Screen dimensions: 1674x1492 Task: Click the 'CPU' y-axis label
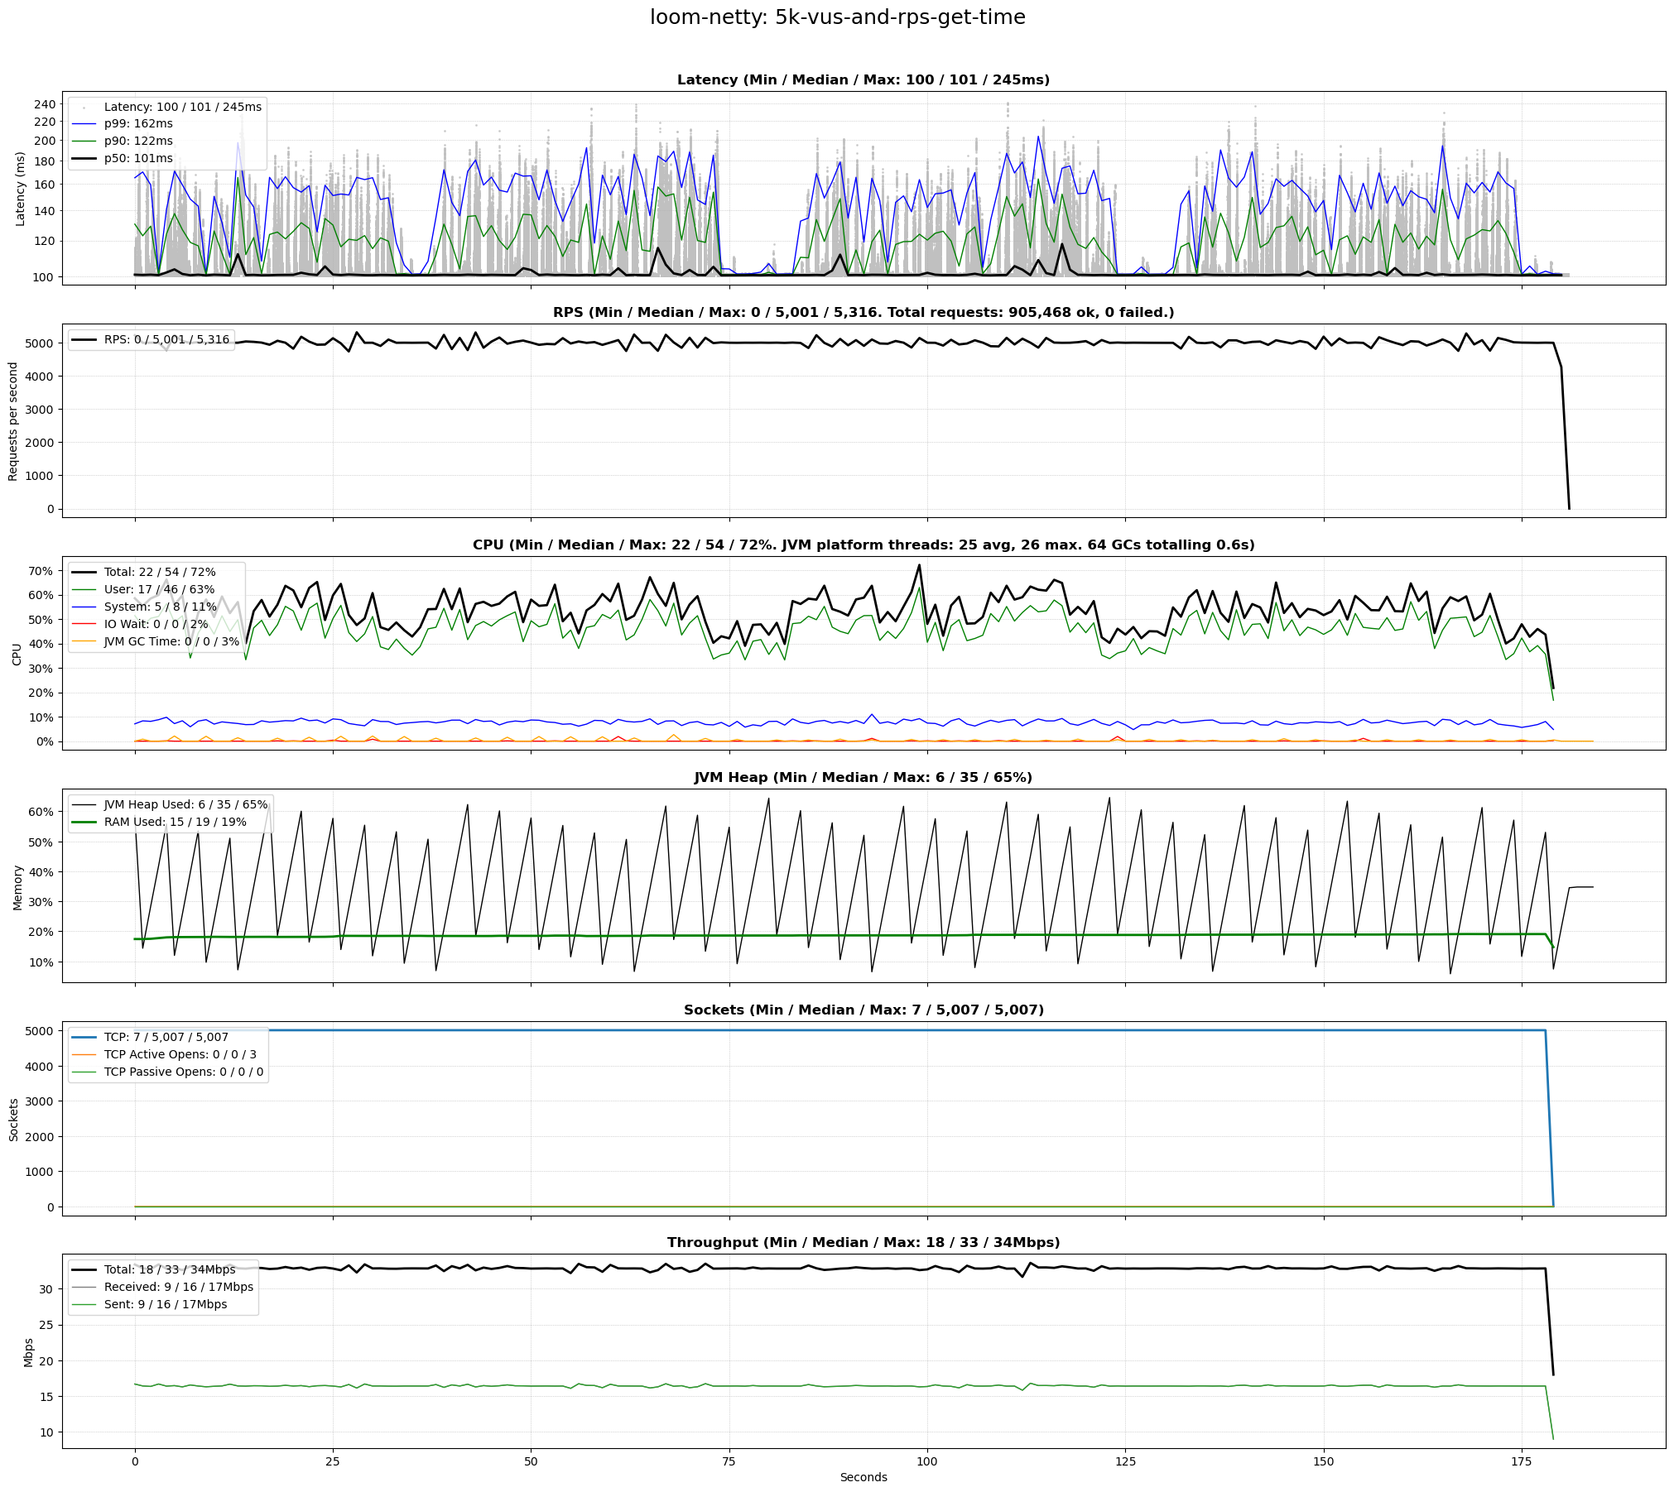pyautogui.click(x=17, y=654)
